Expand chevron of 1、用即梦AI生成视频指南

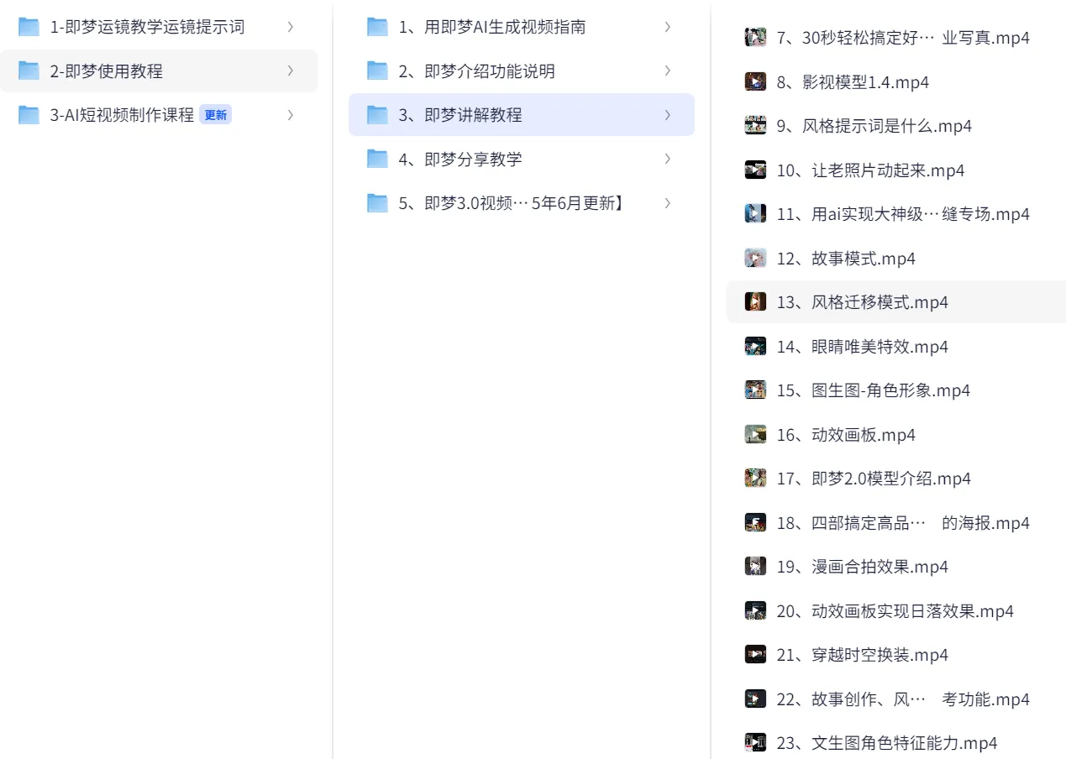point(668,27)
